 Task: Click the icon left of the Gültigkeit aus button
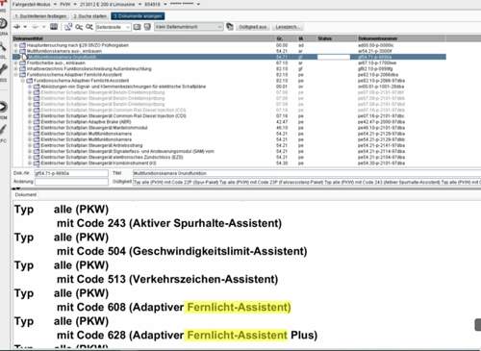230,27
